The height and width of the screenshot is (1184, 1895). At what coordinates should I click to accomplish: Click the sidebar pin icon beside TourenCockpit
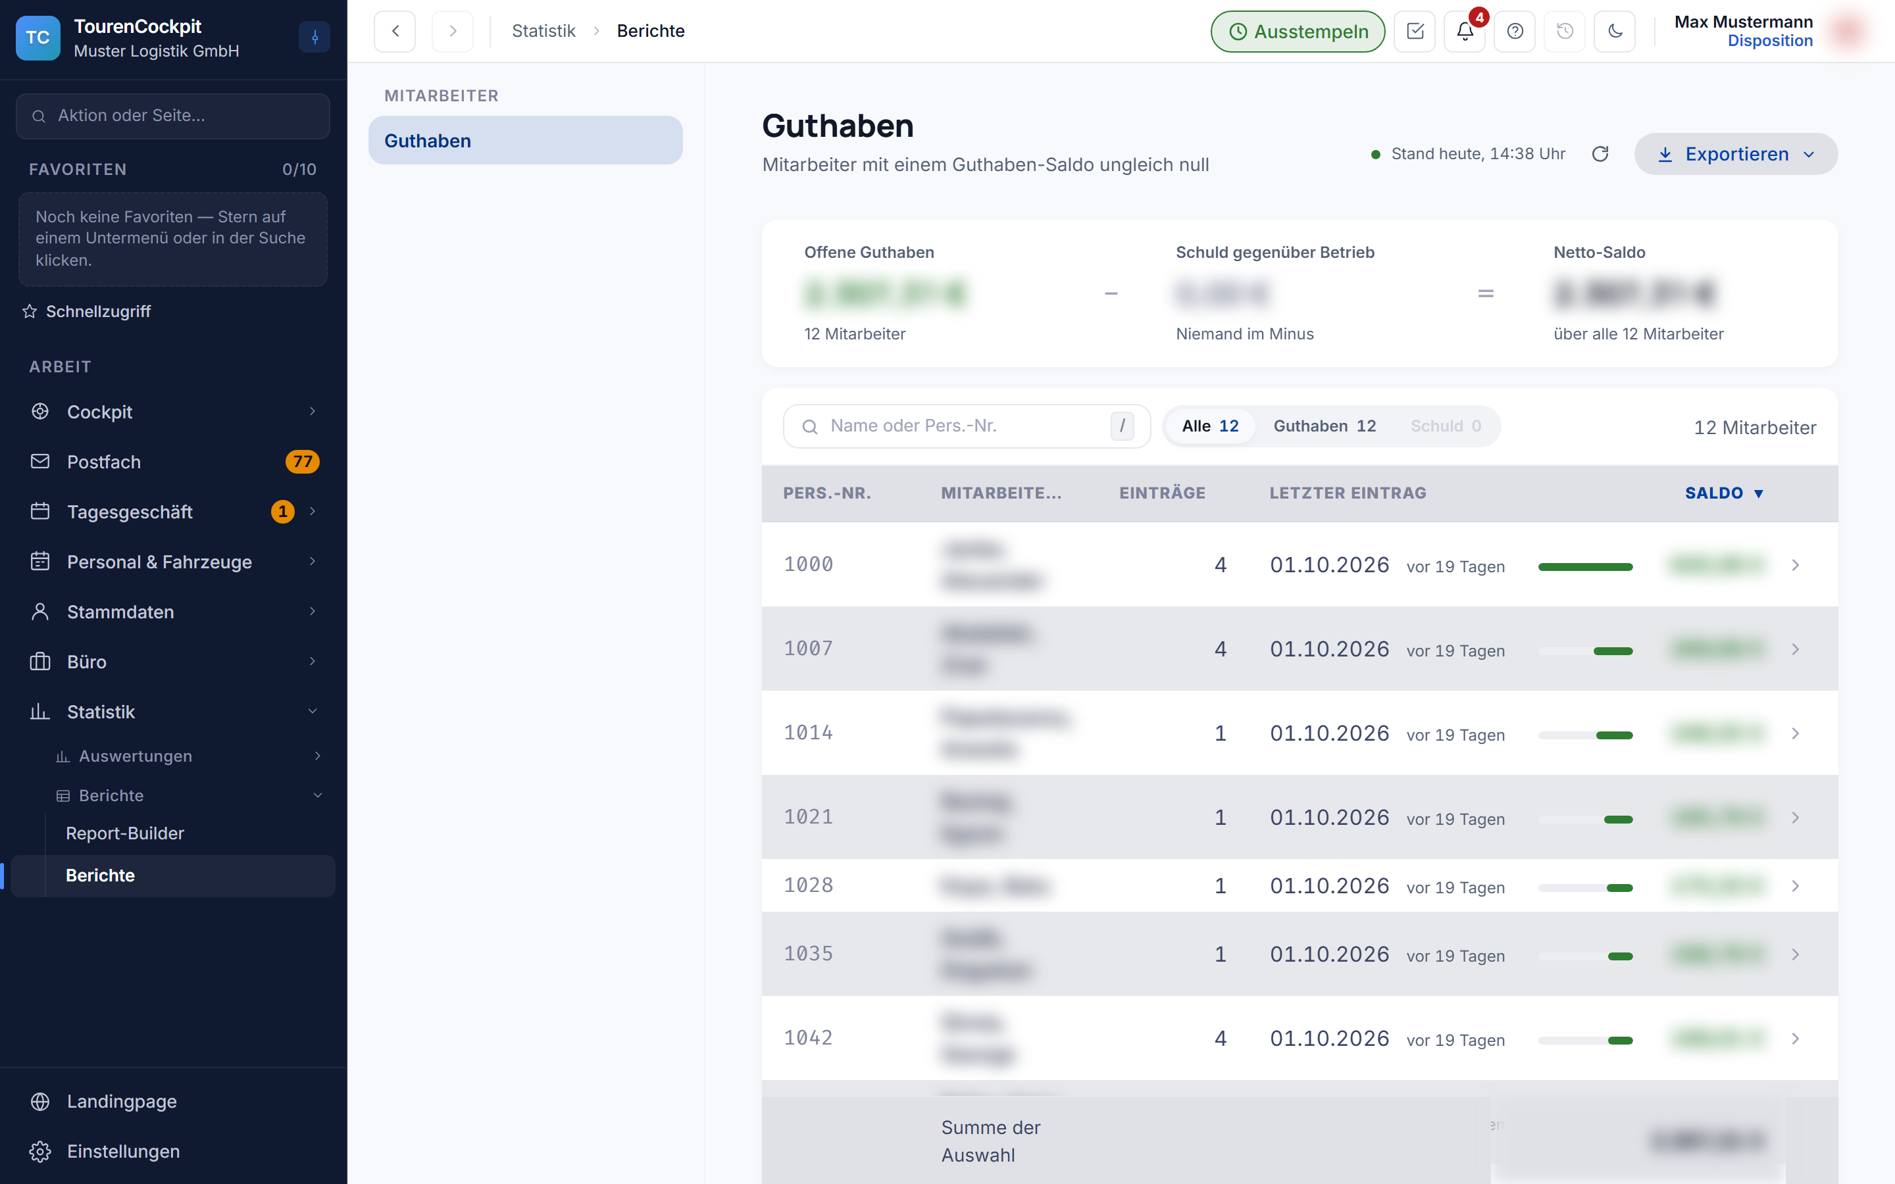click(x=315, y=37)
